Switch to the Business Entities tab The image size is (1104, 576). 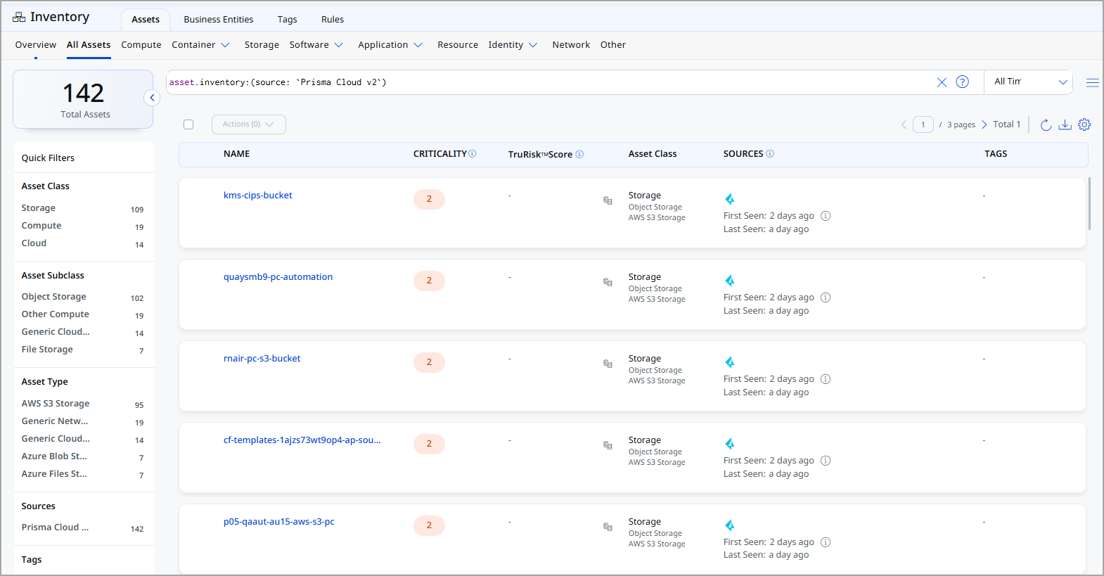(x=218, y=20)
